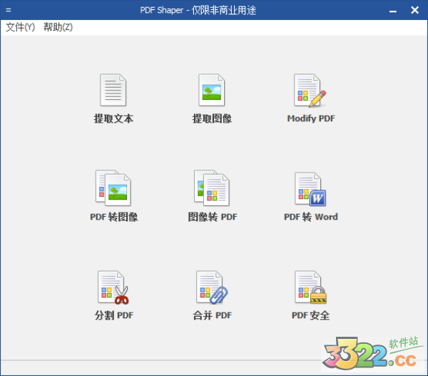Click the PDF 转 Word label

coord(311,217)
